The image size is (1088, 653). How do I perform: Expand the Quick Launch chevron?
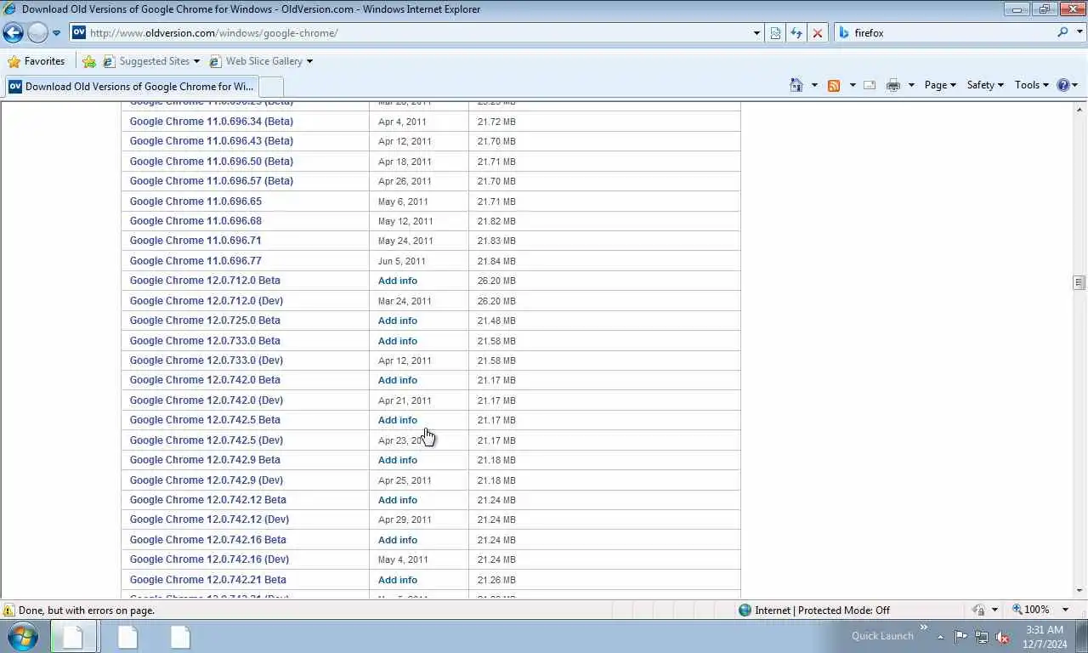click(x=923, y=628)
